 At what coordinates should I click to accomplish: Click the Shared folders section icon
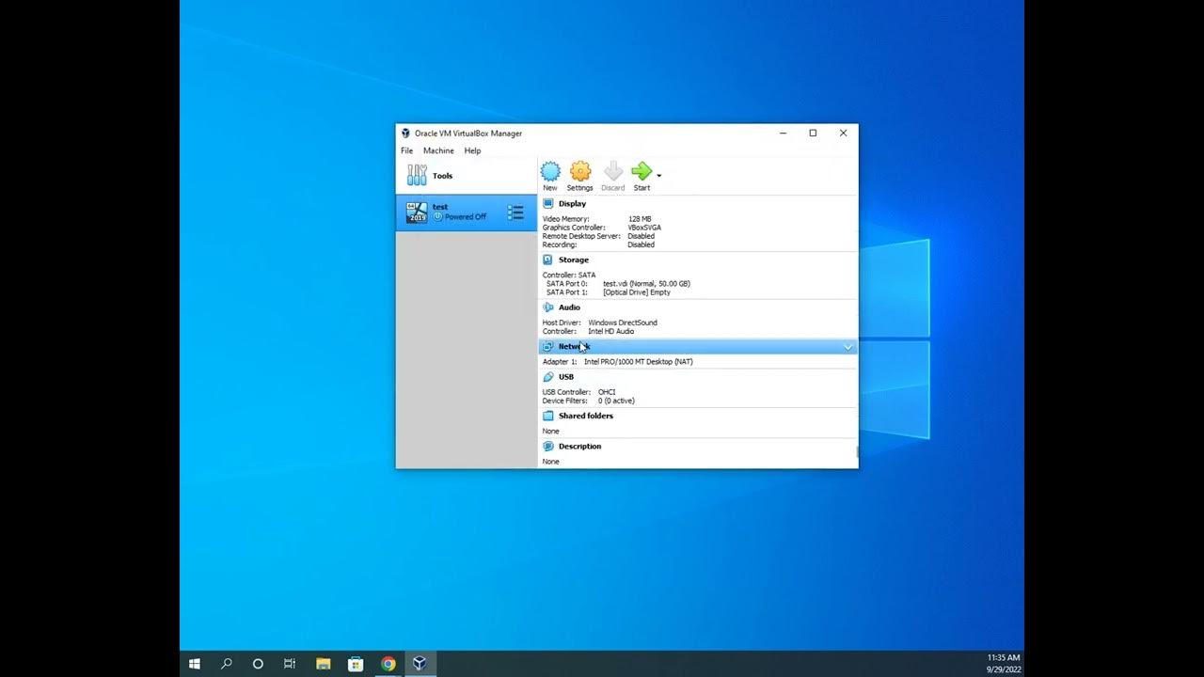548,416
